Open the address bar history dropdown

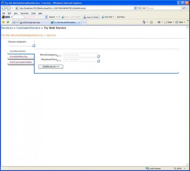(x=135, y=8)
